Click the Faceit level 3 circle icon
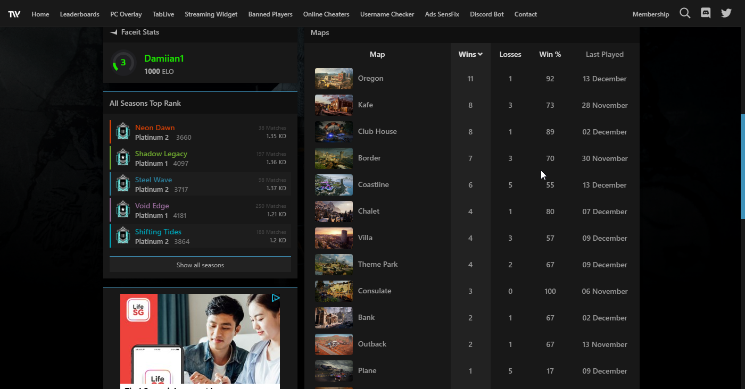The width and height of the screenshot is (745, 389). tap(123, 63)
